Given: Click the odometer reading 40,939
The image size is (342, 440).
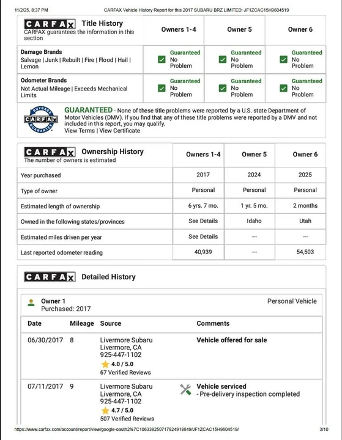Looking at the screenshot, I should pos(203,252).
